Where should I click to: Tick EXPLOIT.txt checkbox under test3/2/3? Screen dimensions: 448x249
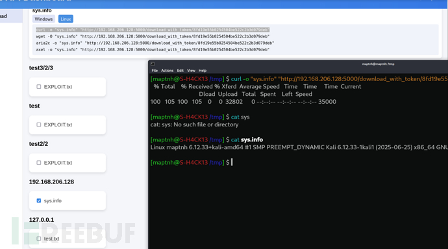[39, 87]
